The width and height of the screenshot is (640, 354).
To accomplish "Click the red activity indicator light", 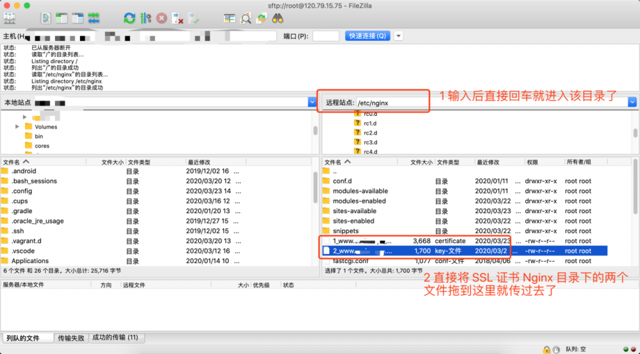I will tap(634, 350).
